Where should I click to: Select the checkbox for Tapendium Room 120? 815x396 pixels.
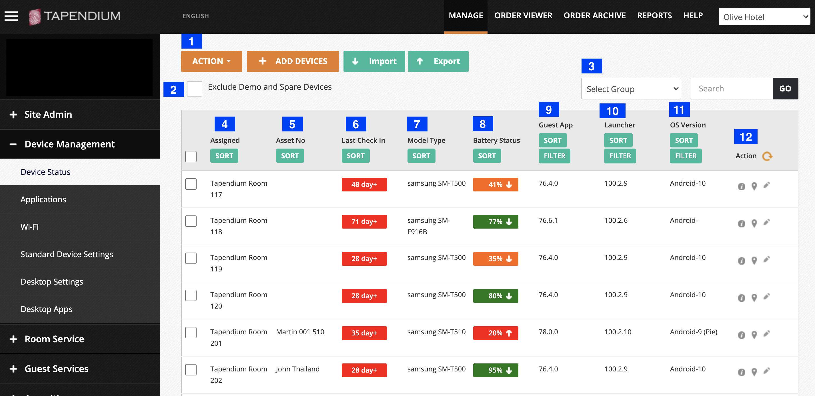191,295
